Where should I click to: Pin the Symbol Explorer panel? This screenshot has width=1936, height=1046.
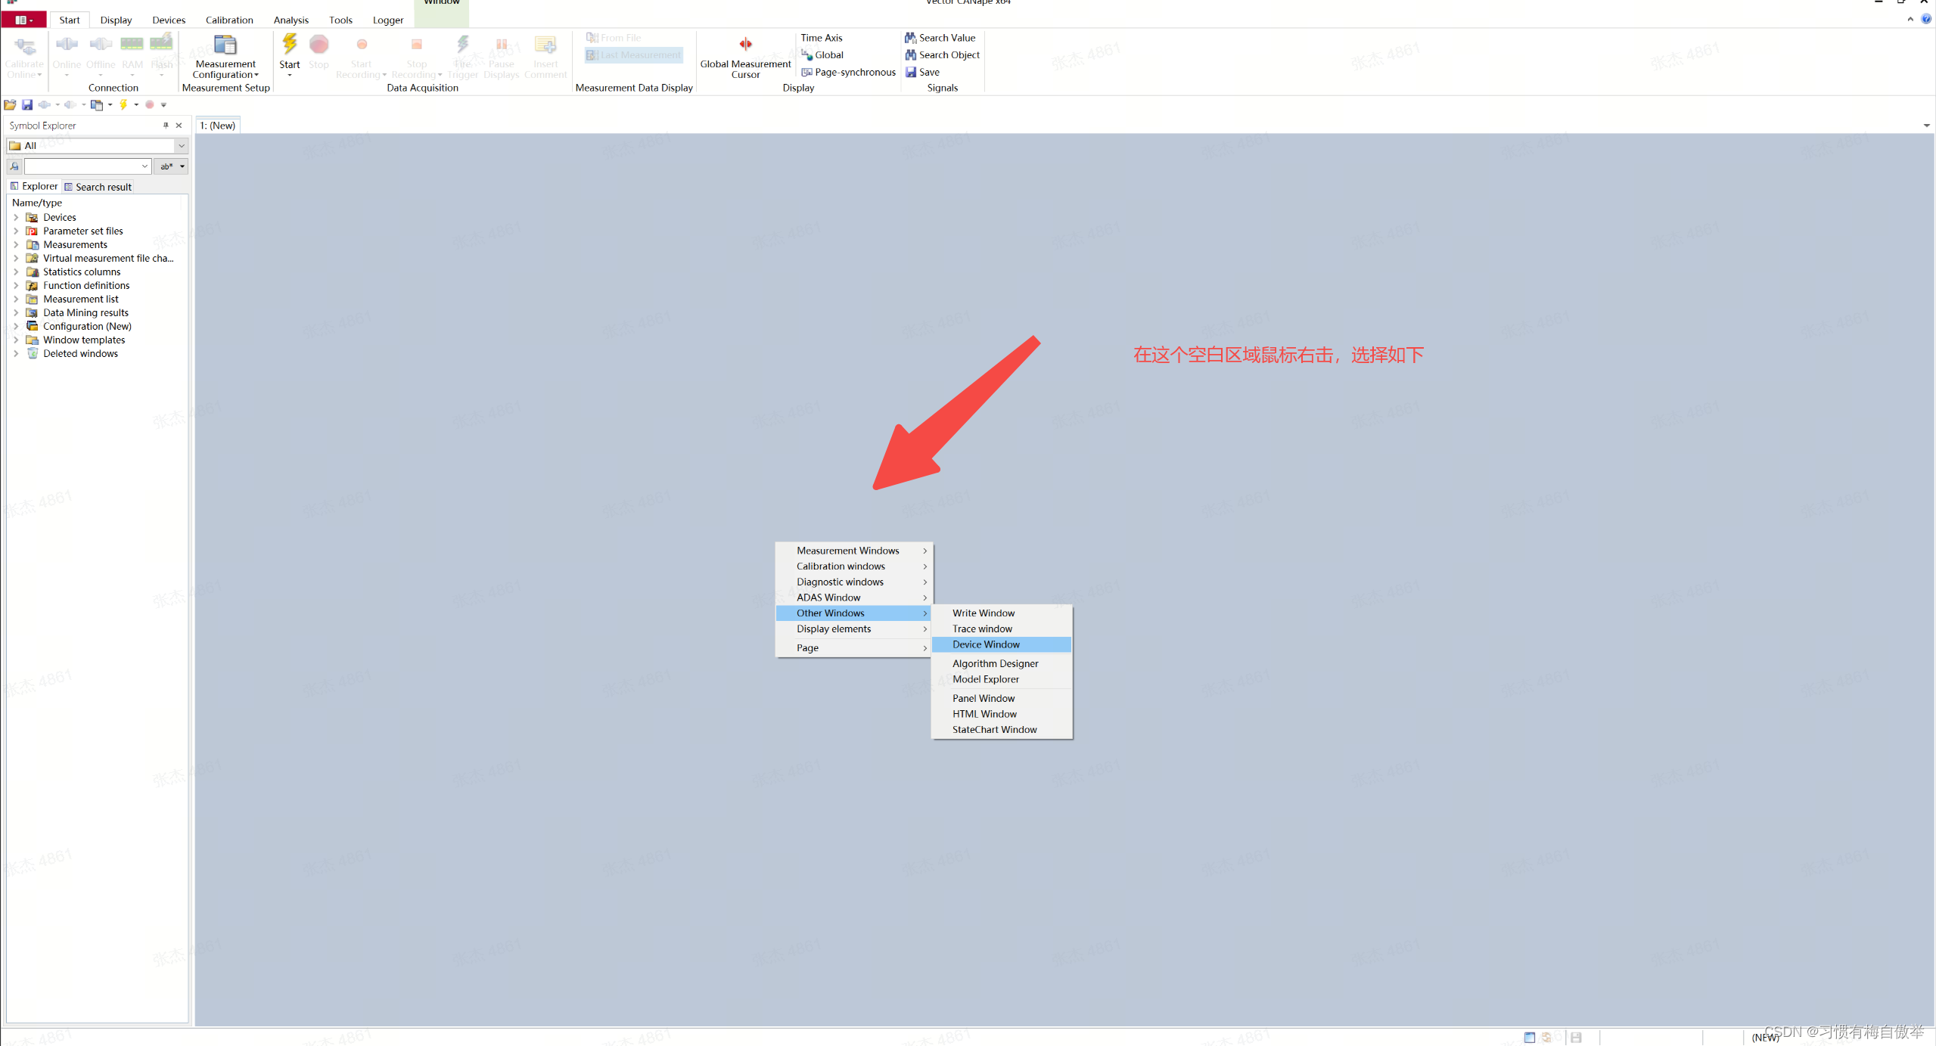166,126
